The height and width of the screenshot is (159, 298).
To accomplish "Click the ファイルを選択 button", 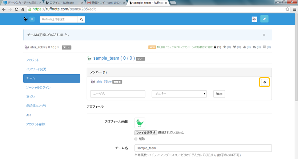I will 145,133.
